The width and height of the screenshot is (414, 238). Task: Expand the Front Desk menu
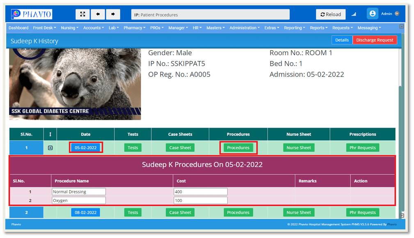coord(44,28)
